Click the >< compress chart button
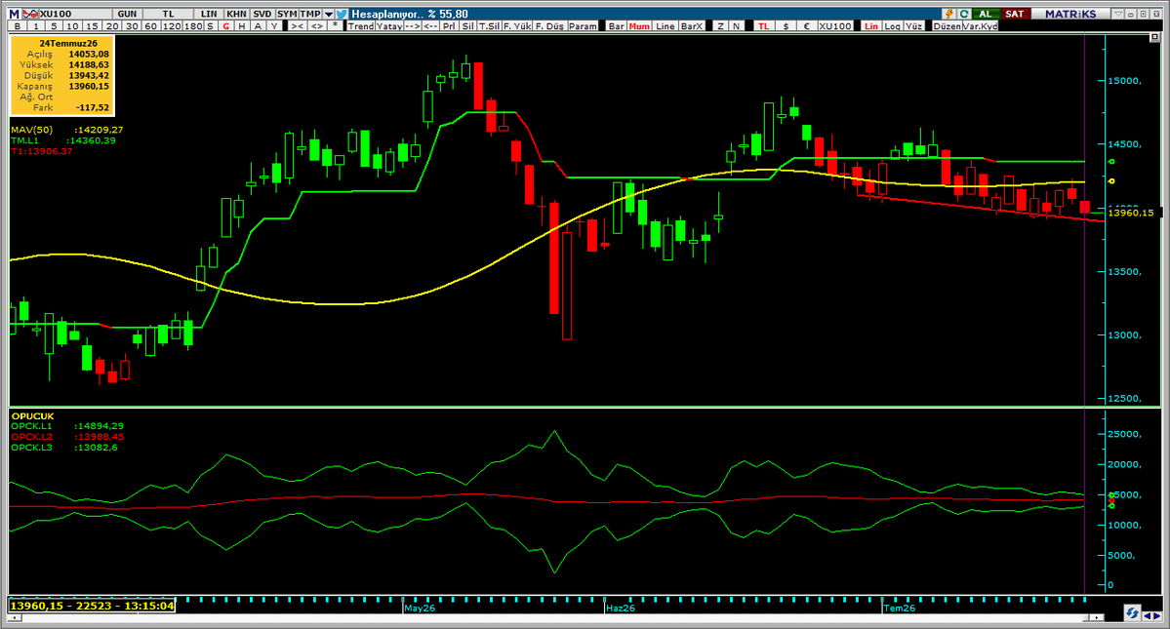This screenshot has height=629, width=1170. click(x=297, y=26)
